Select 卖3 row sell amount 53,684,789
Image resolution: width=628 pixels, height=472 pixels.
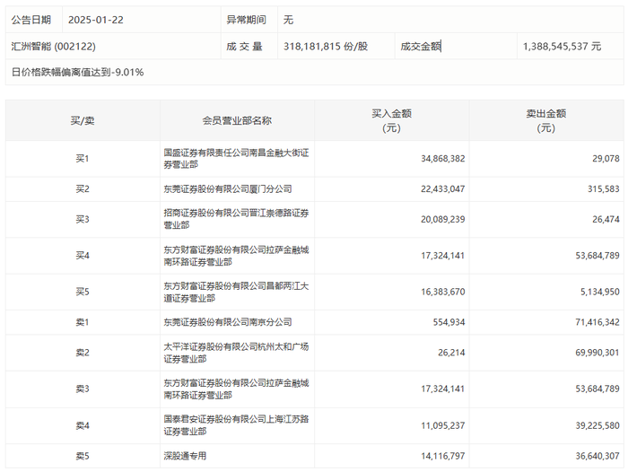click(x=597, y=389)
